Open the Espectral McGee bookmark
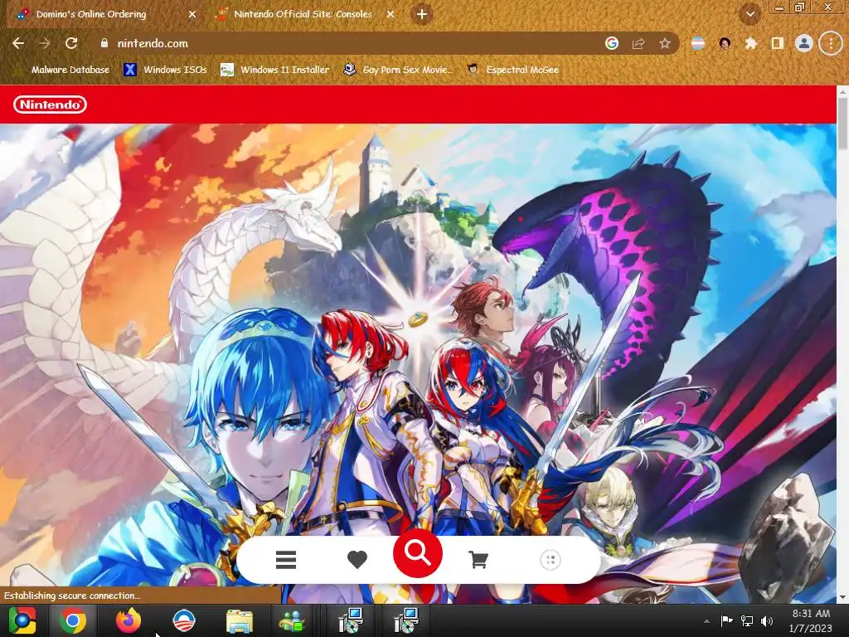The width and height of the screenshot is (849, 637). tap(512, 70)
